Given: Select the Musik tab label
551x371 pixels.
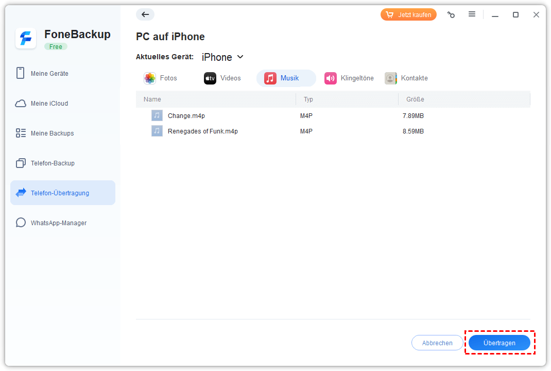Looking at the screenshot, I should click(289, 78).
